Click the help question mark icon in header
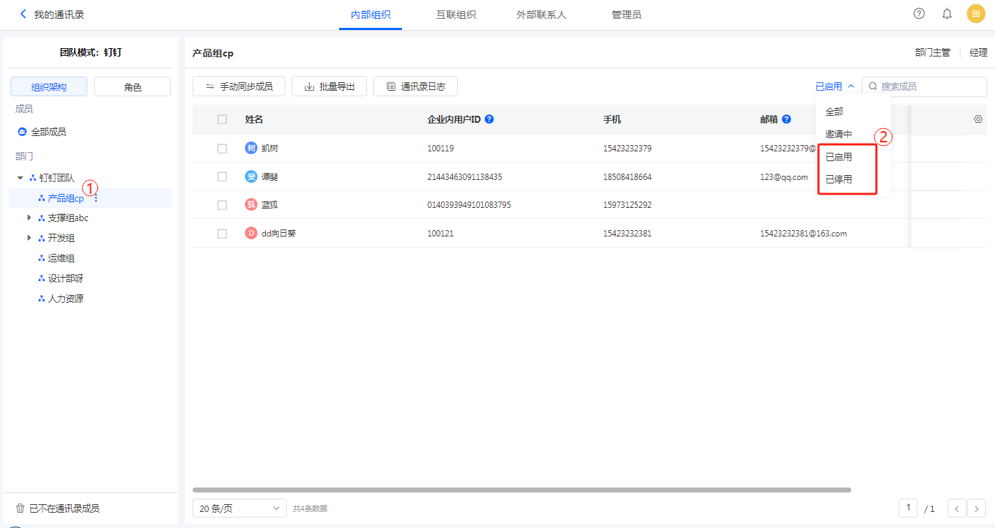 [919, 14]
